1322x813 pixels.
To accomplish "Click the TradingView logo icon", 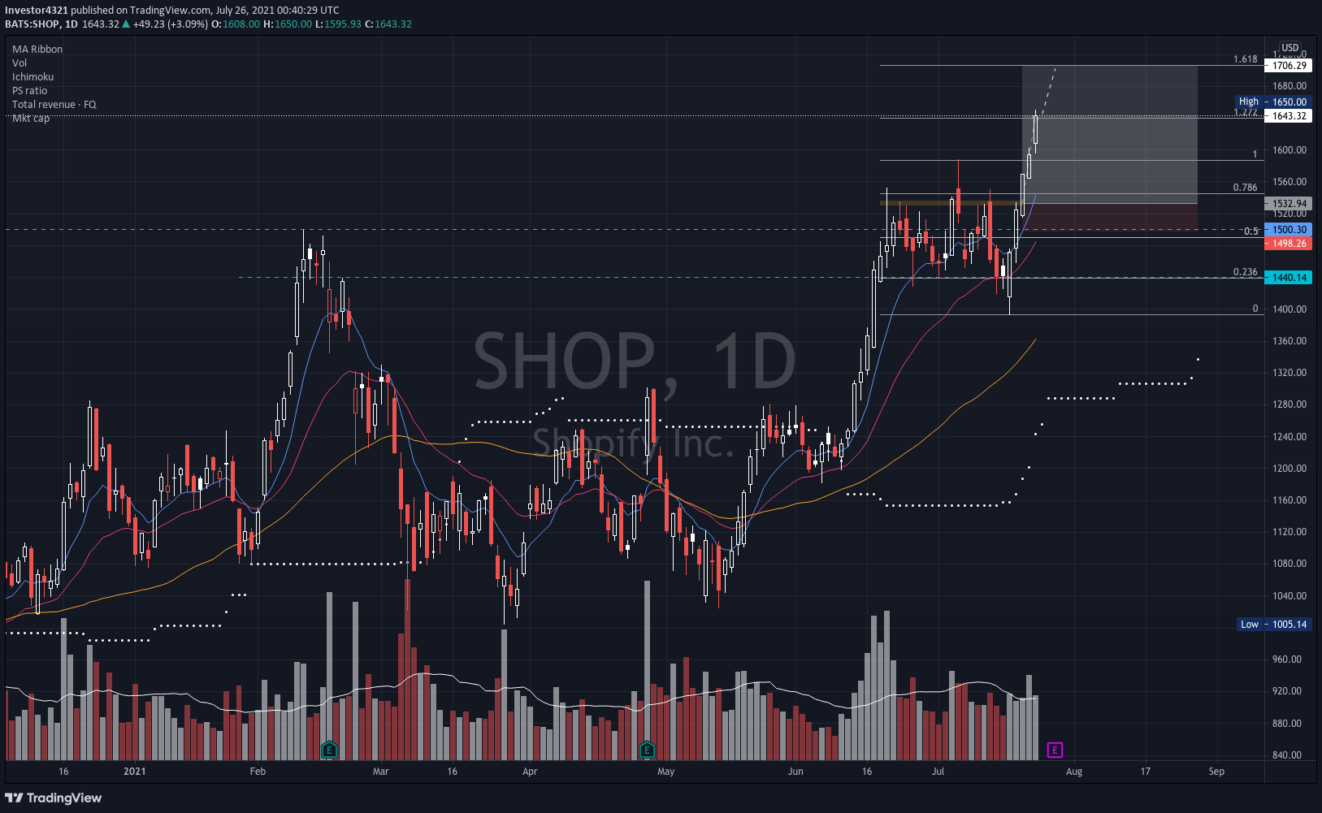I will 14,798.
